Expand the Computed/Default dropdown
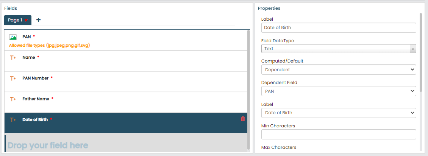This screenshot has height=156, width=428. click(x=339, y=70)
